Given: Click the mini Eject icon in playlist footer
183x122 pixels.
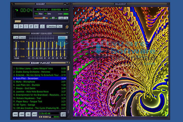Looking at the screenshot, I should pyautogui.click(x=50, y=117).
